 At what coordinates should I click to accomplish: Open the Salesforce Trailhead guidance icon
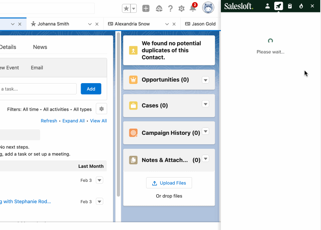pyautogui.click(x=159, y=8)
